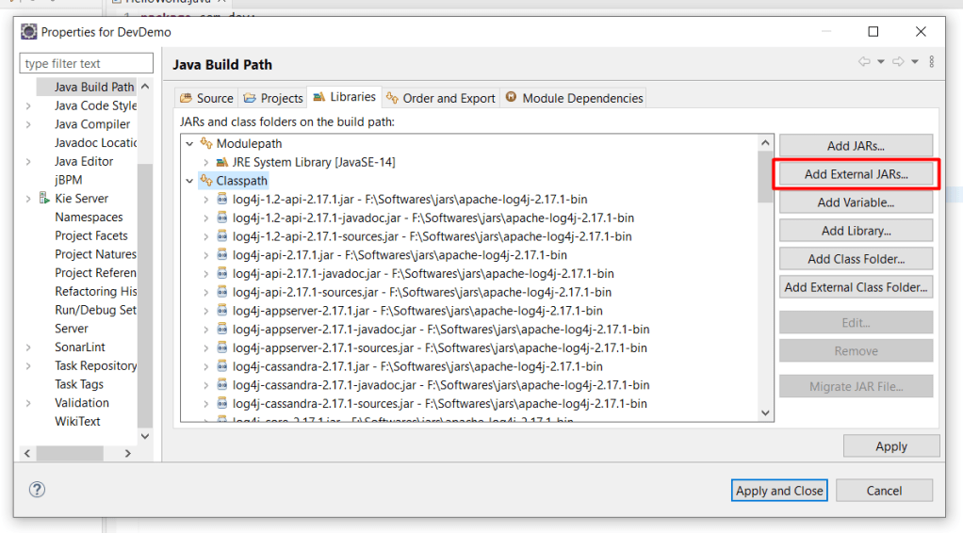Click Apply and Close button
The image size is (963, 533).
(779, 490)
